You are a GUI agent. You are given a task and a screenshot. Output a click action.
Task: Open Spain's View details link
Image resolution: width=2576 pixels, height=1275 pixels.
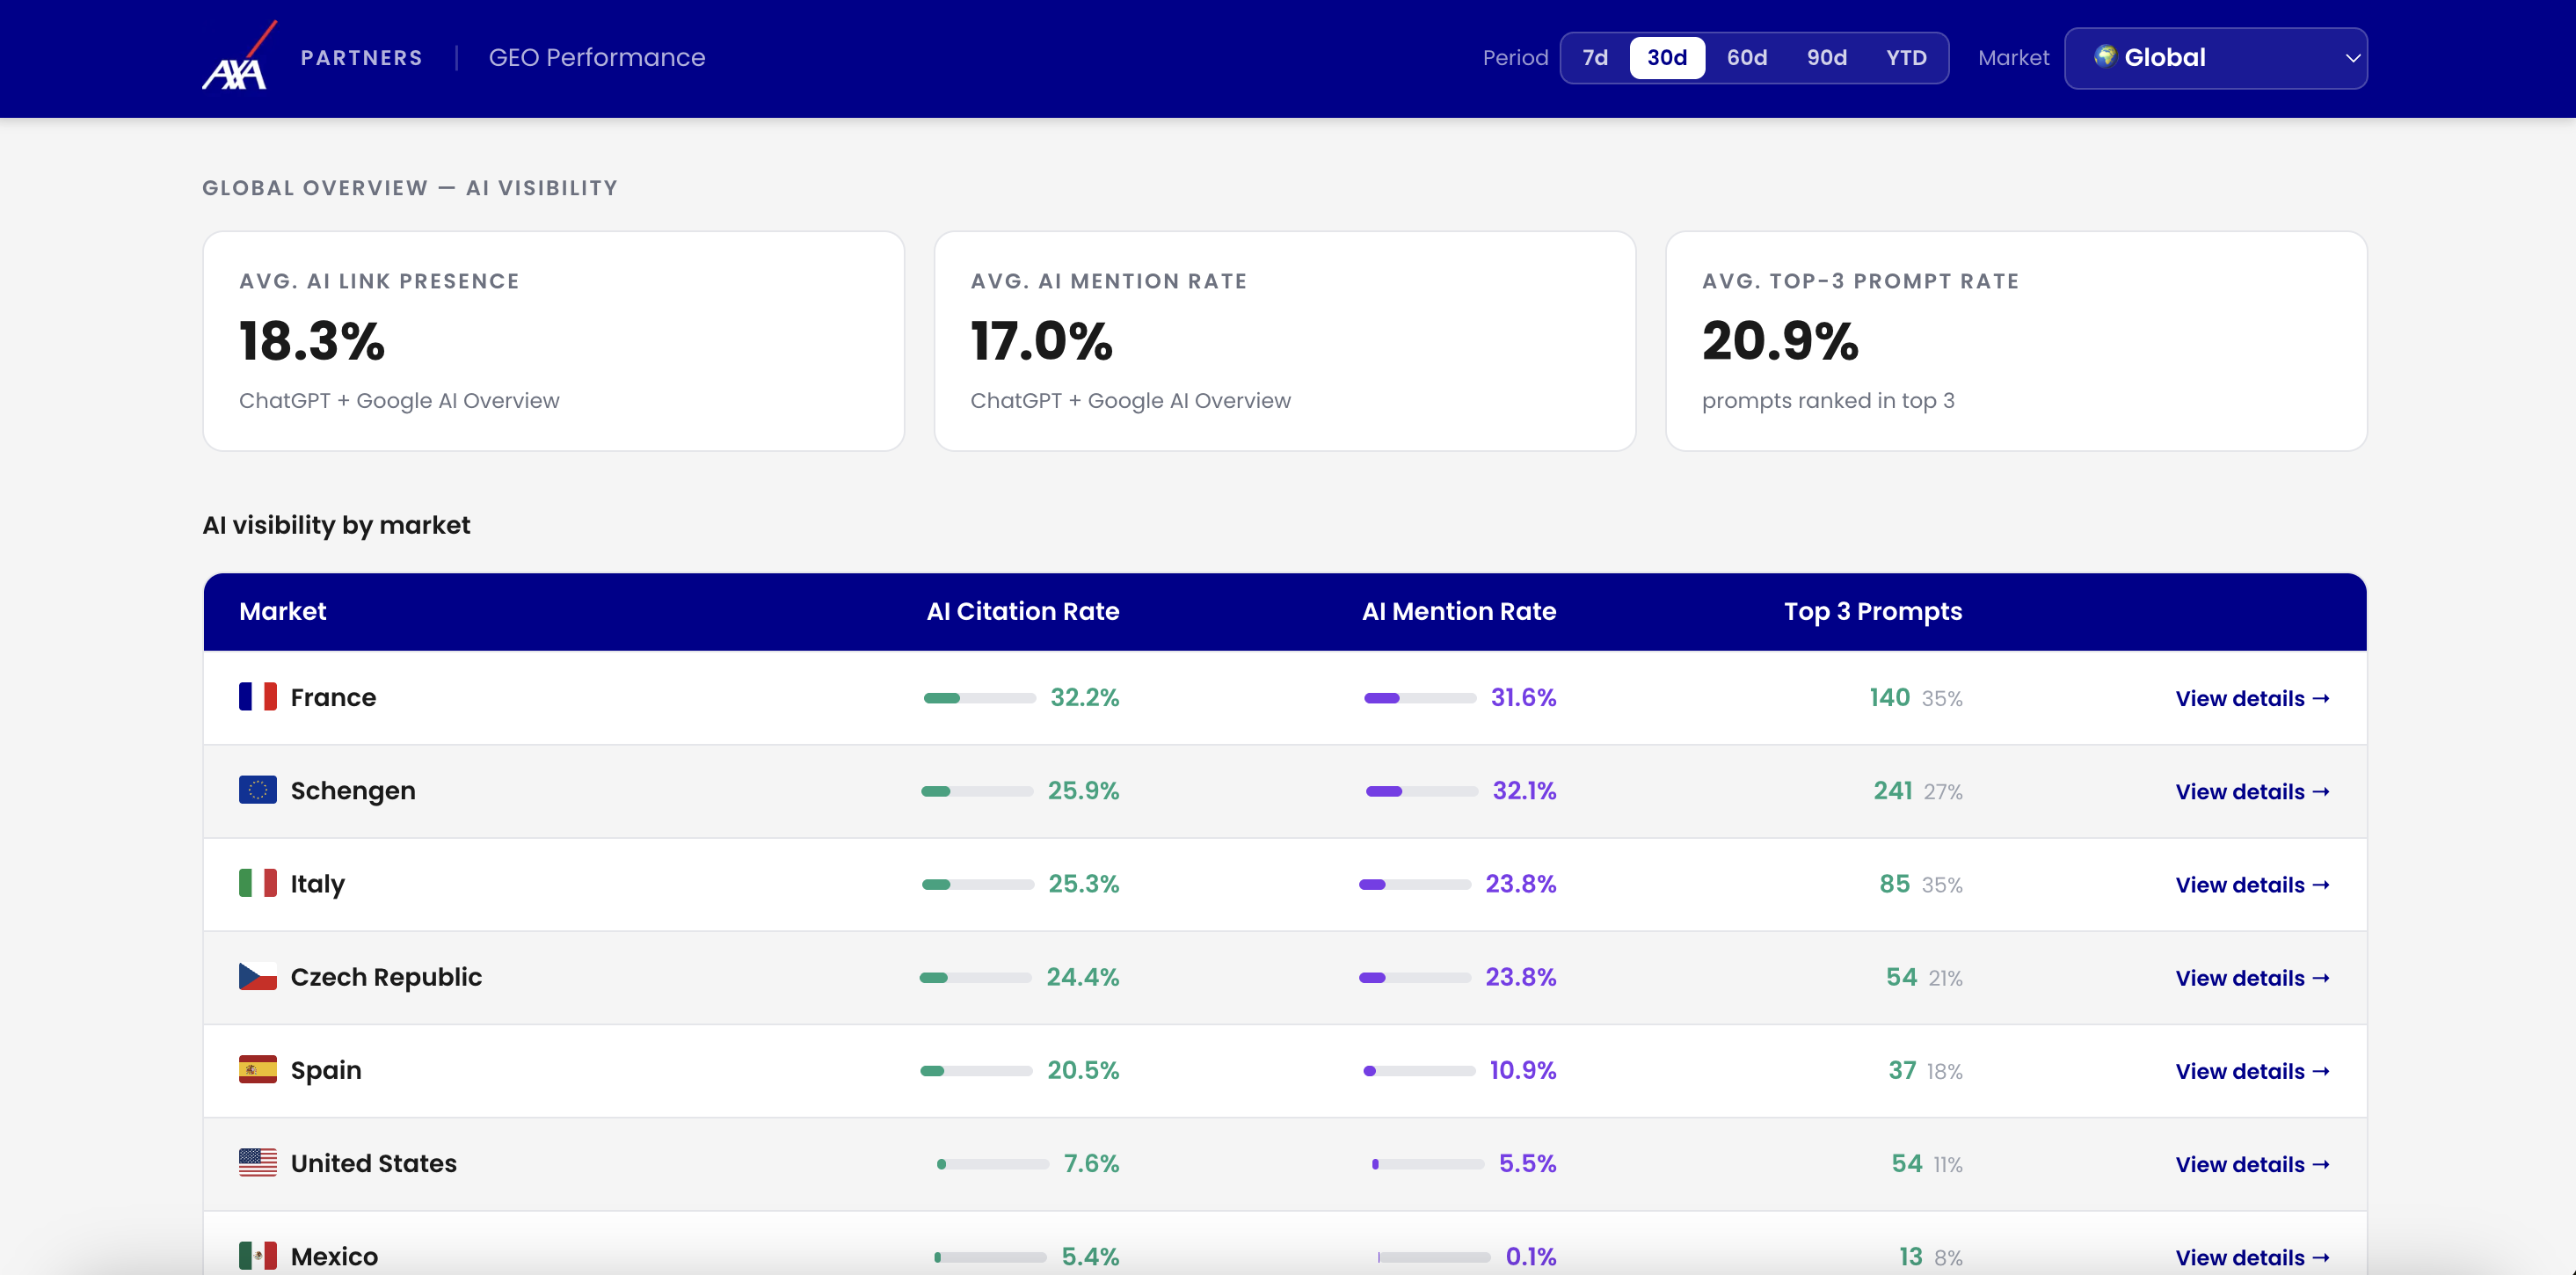point(2252,1071)
